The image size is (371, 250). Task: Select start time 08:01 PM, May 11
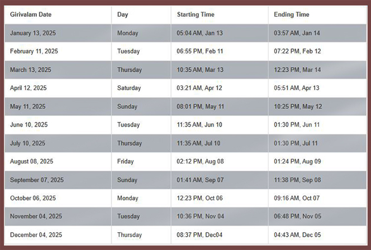[x=201, y=107]
